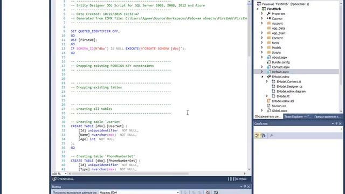Expand the Account folder
The height and width of the screenshot is (194, 345).
tap(262, 23)
